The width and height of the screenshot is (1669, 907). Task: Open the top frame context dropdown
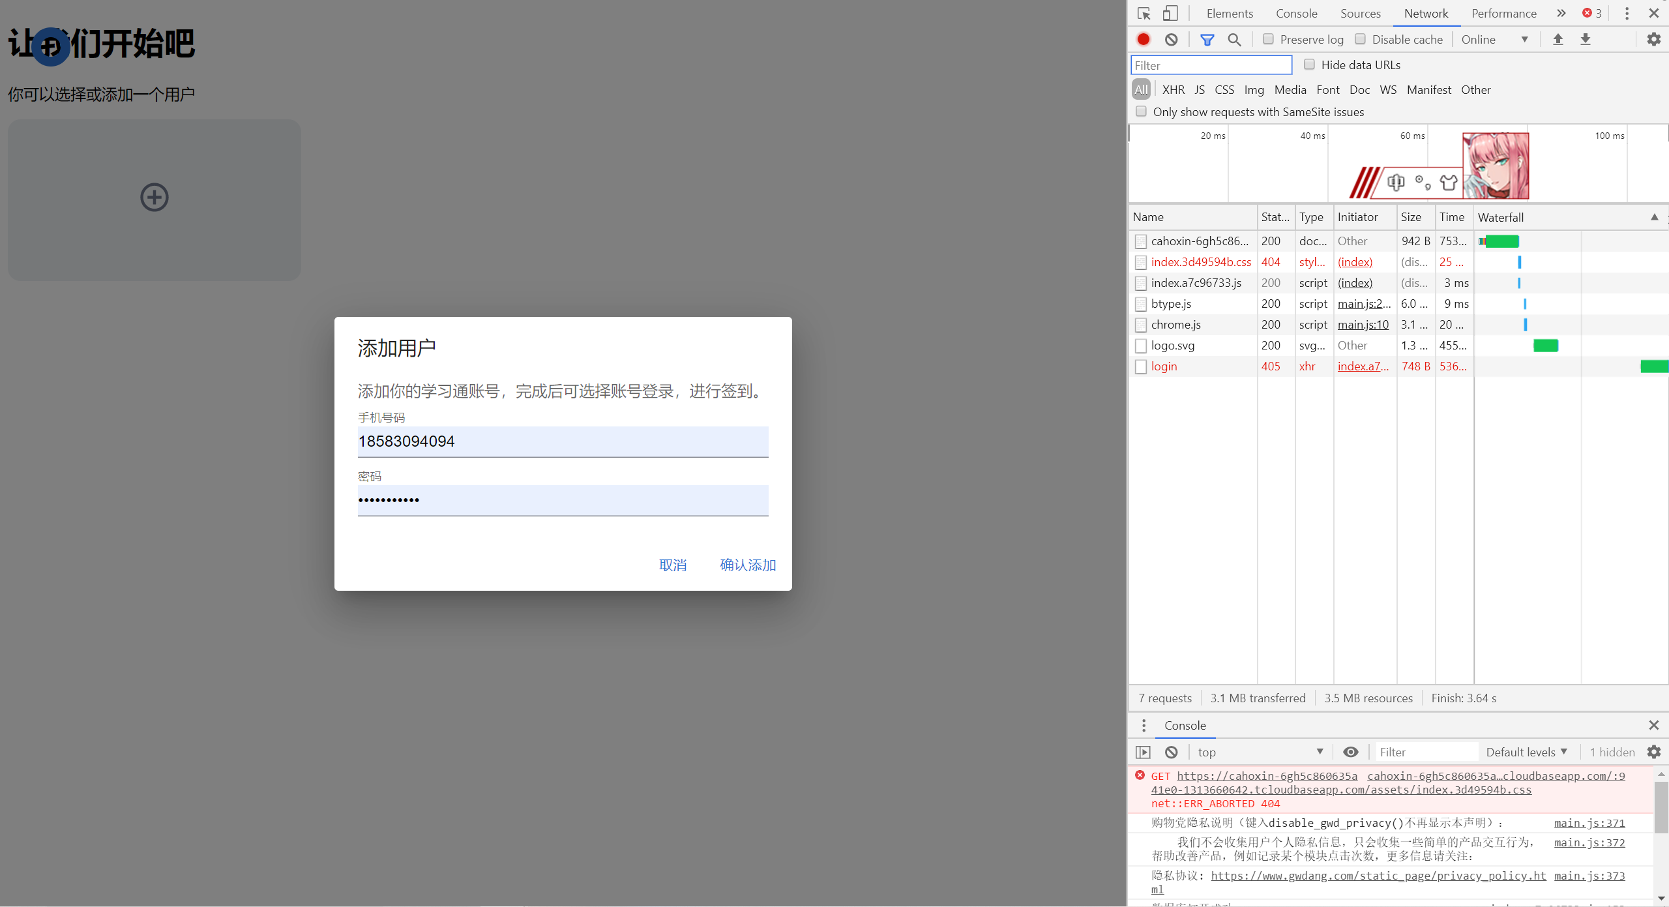1258,752
